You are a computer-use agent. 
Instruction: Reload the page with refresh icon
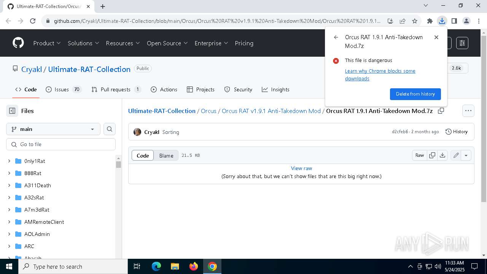[x=33, y=21]
